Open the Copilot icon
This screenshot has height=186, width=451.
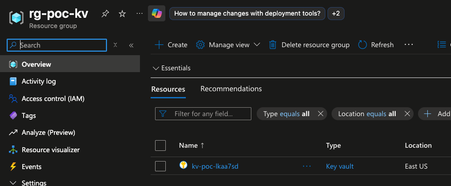[x=157, y=13]
